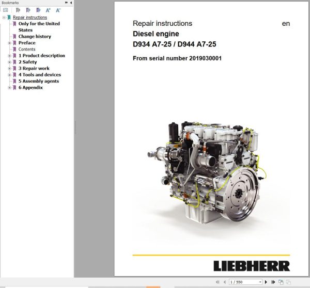
Task: Click the second bookmark-with-arrow toolbar icon
Action: [x=28, y=10]
